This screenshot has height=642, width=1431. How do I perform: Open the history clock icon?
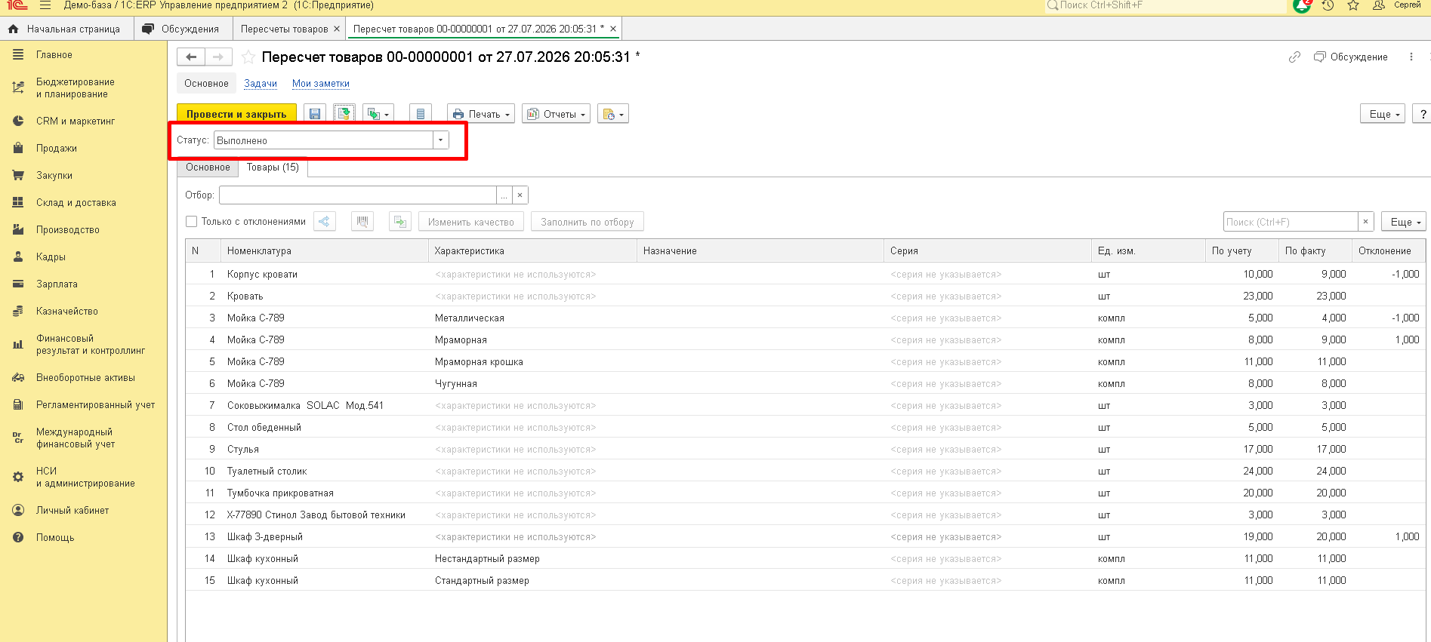(x=1328, y=5)
